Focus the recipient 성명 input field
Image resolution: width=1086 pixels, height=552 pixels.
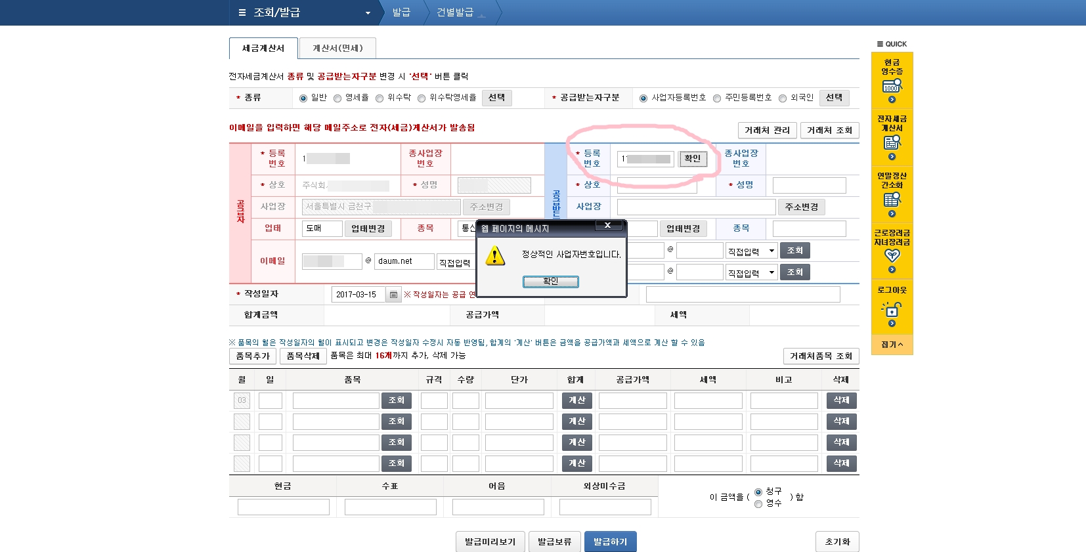(x=809, y=186)
